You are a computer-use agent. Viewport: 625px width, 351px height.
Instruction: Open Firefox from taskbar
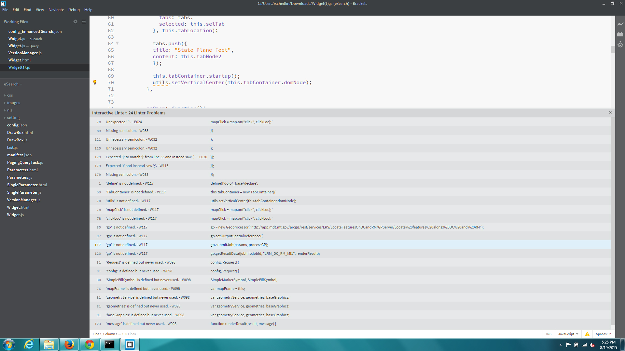[69, 344]
